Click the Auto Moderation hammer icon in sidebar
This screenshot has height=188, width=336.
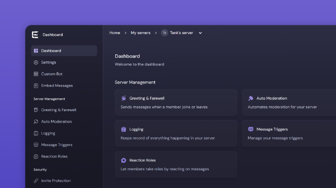click(36, 121)
